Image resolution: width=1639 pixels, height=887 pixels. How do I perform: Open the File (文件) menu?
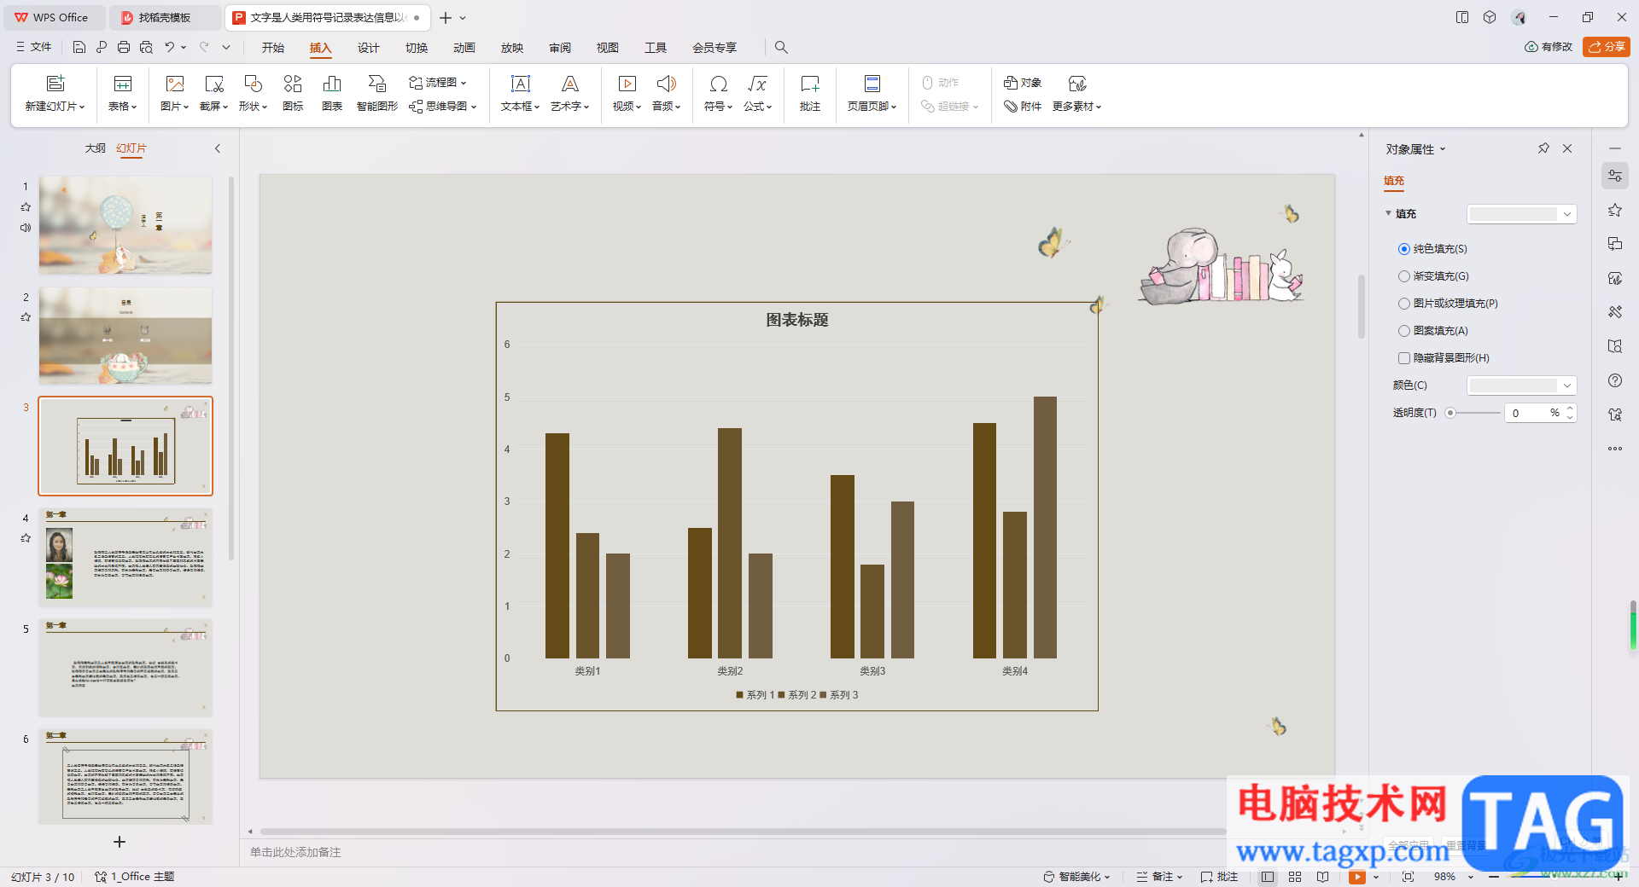(34, 47)
